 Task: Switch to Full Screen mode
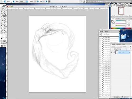pos(5,43)
